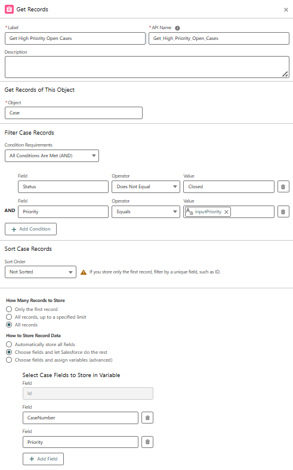Click the Get Records of This Object heading
Image resolution: width=293 pixels, height=470 pixels.
coord(39,90)
